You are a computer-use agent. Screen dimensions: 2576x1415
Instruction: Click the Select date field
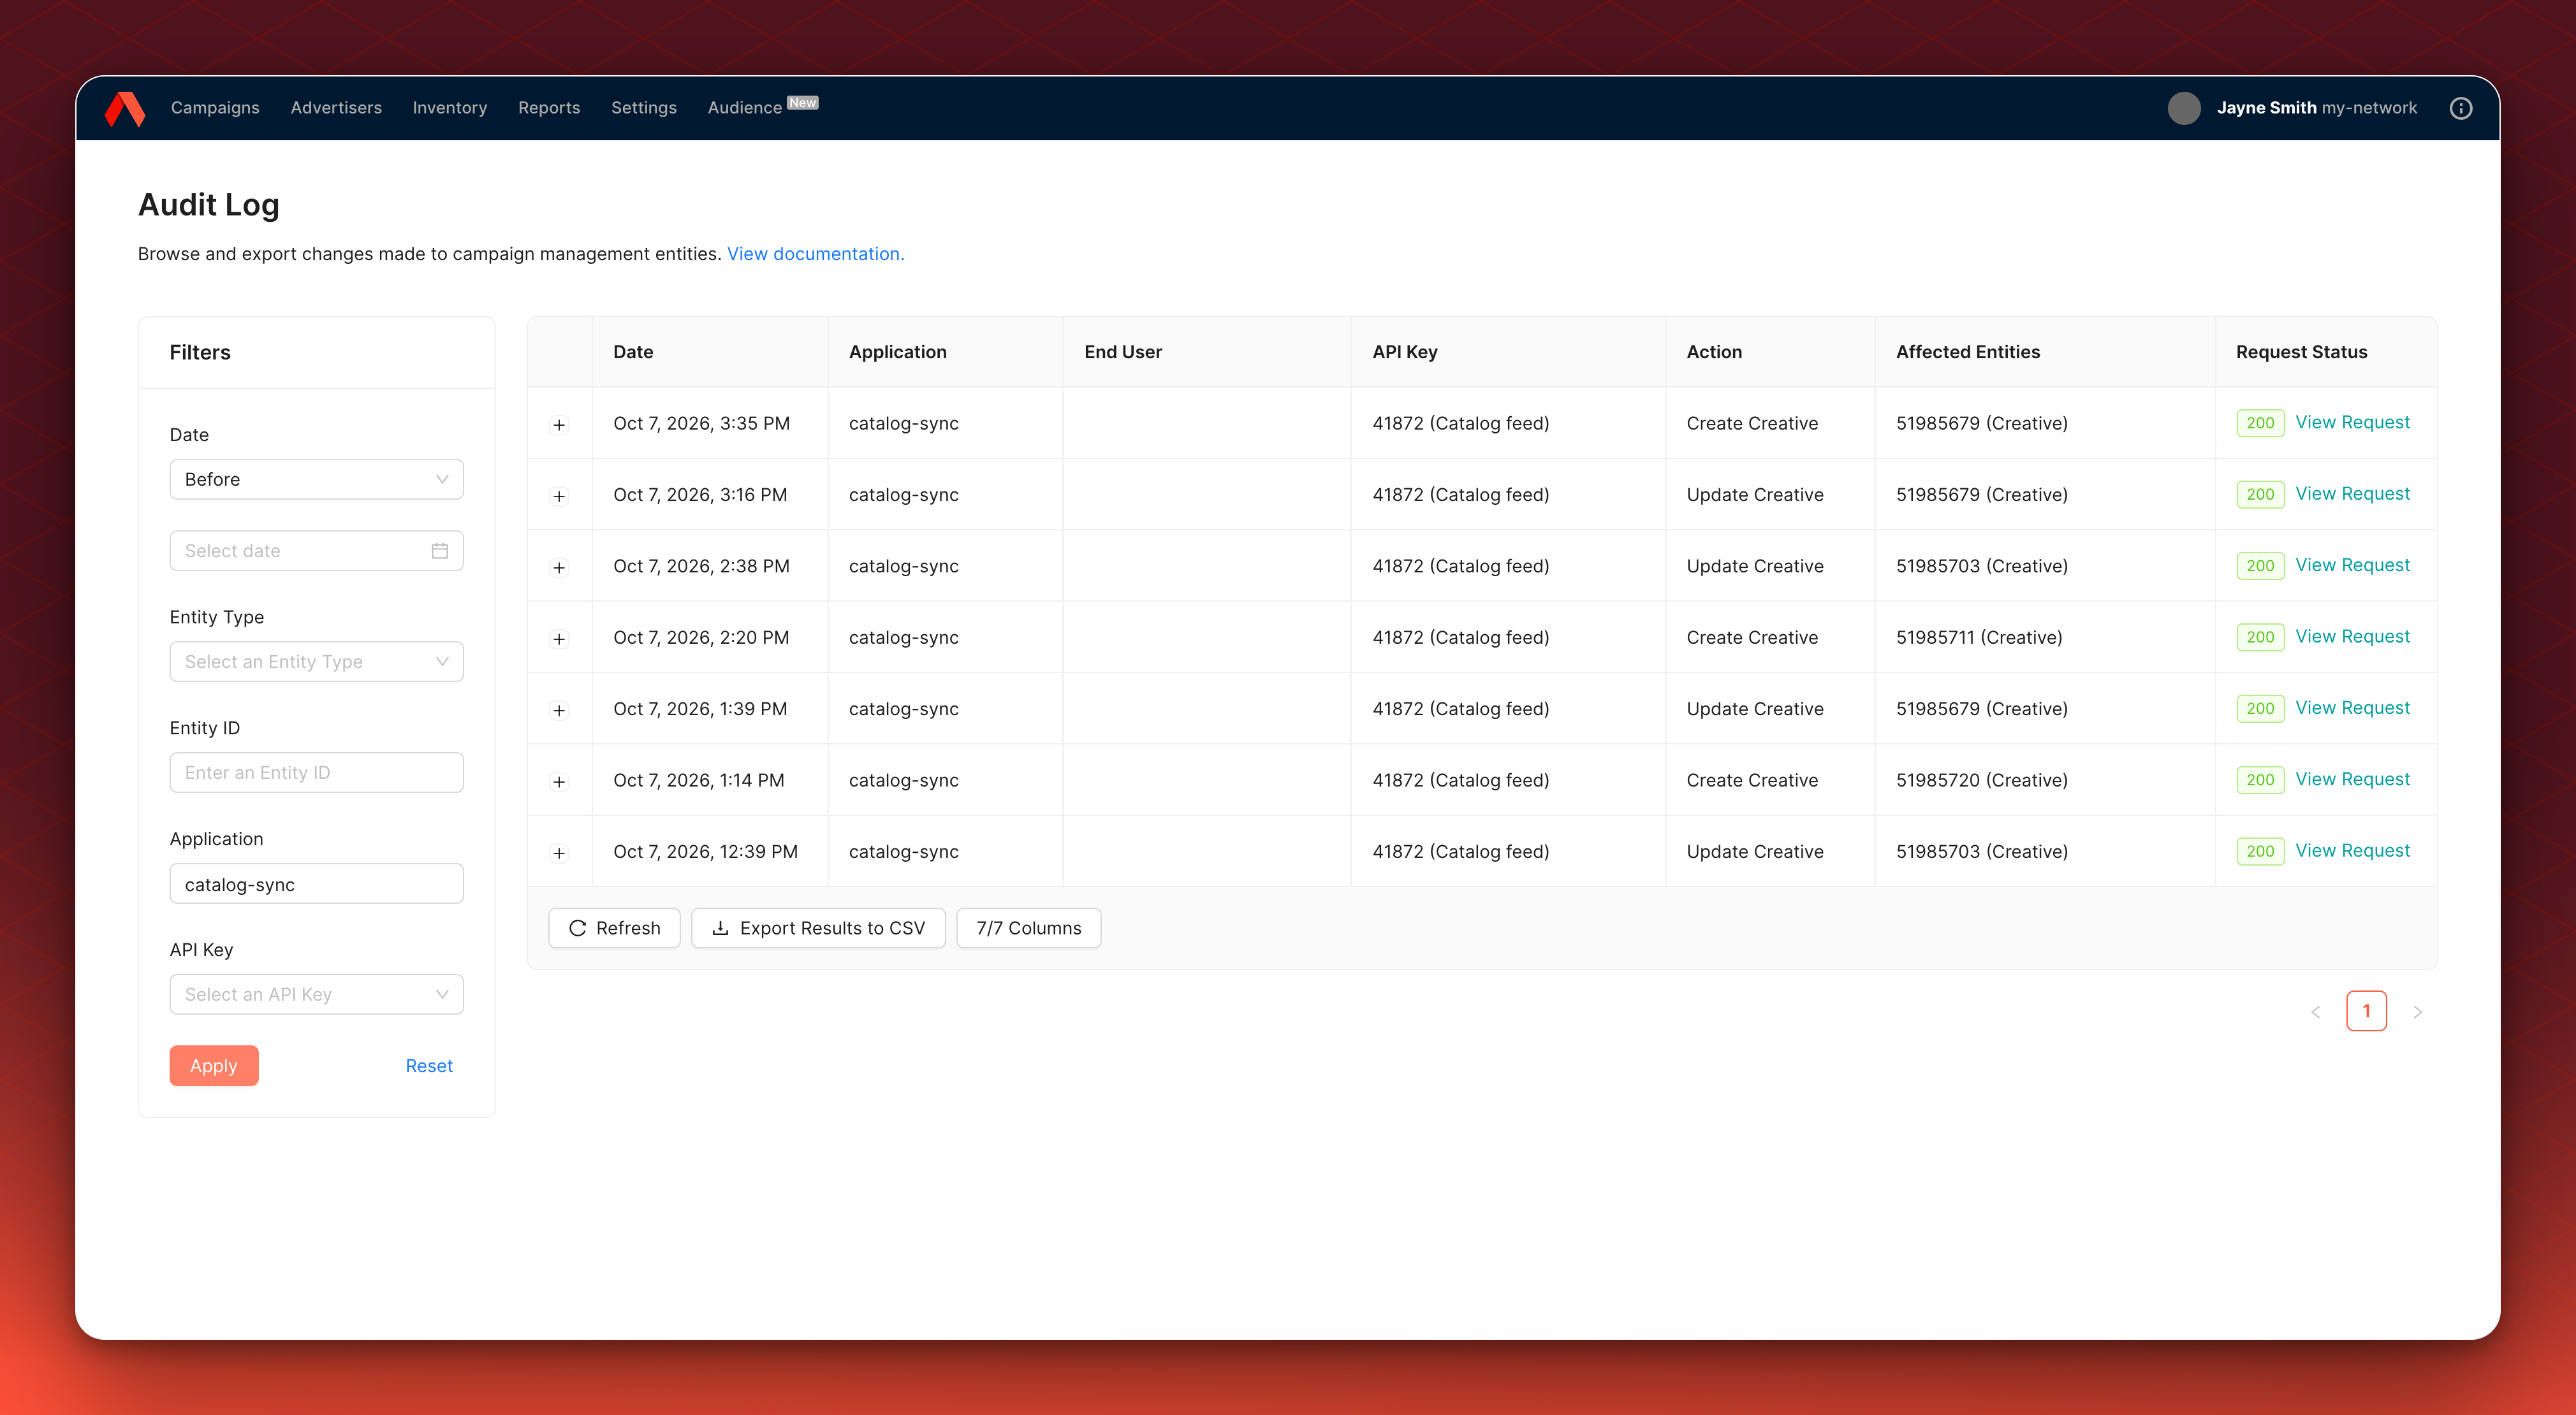tap(316, 551)
